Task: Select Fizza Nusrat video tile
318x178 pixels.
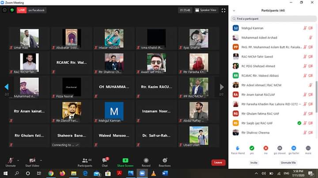Action: 72,87
